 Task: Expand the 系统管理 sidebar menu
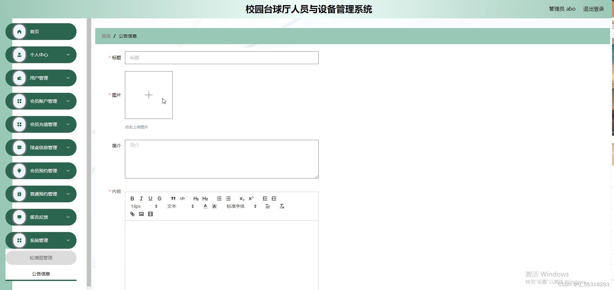pos(41,240)
